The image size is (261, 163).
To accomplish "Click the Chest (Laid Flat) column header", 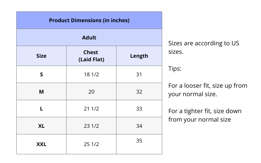I will [91, 56].
